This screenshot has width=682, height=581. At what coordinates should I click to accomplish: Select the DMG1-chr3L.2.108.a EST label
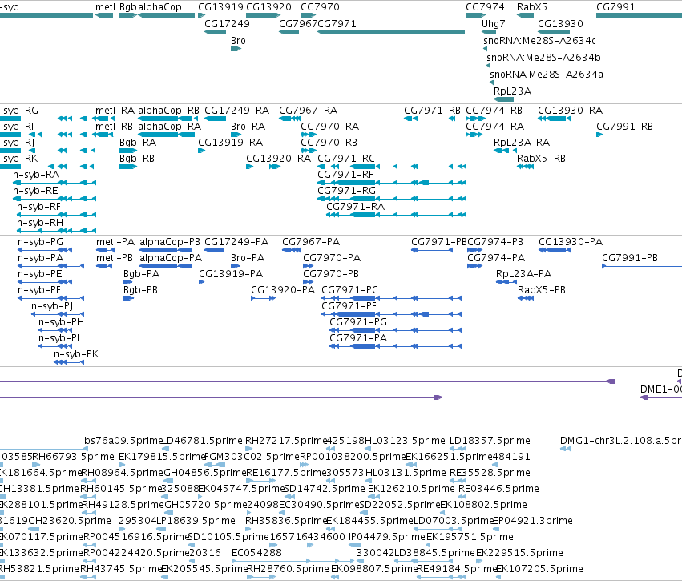pyautogui.click(x=621, y=441)
